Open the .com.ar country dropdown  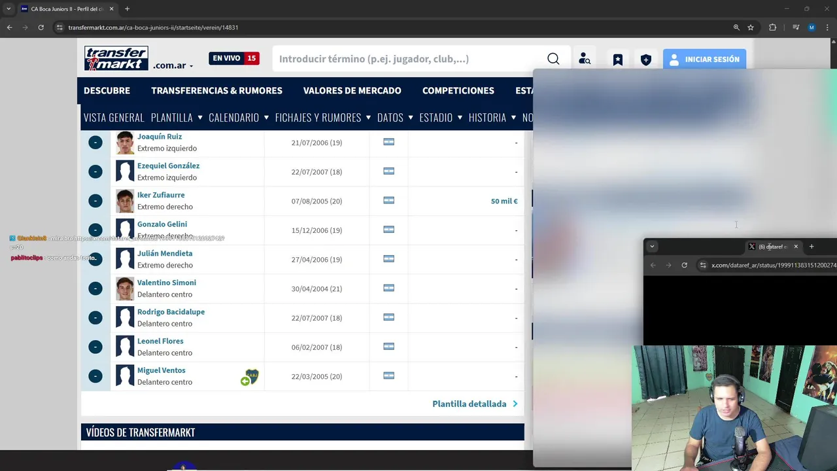pos(173,65)
